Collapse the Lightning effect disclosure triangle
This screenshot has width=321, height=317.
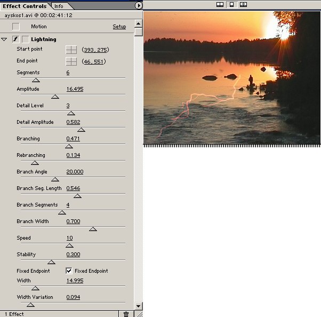[4, 39]
